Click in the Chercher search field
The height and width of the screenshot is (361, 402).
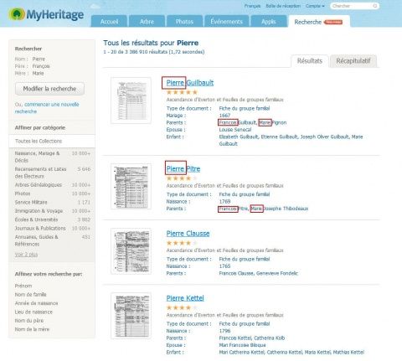click(x=352, y=6)
